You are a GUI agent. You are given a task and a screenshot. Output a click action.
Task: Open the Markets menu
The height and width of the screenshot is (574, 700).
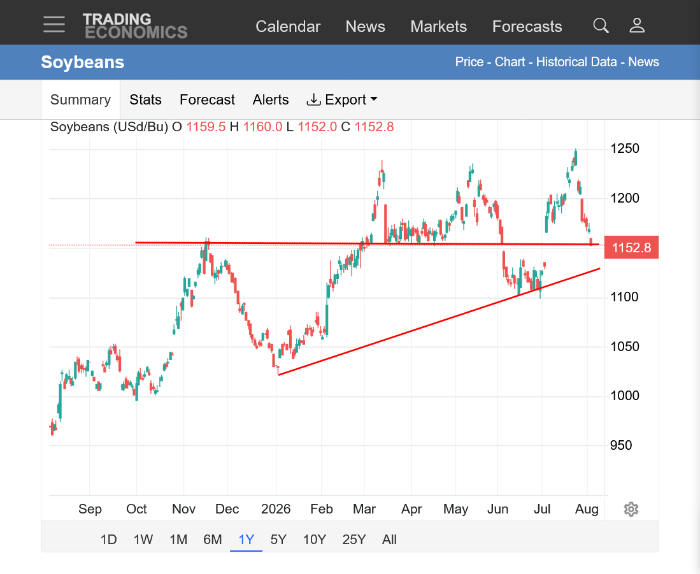point(438,26)
